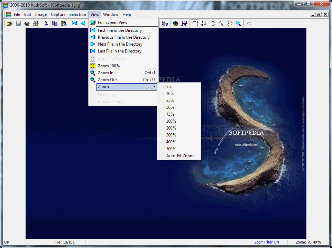Click the Previous File toolbar arrow icon
The image size is (332, 248).
[x=83, y=23]
